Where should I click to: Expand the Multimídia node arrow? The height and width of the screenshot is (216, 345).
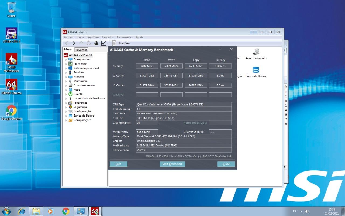click(66, 81)
